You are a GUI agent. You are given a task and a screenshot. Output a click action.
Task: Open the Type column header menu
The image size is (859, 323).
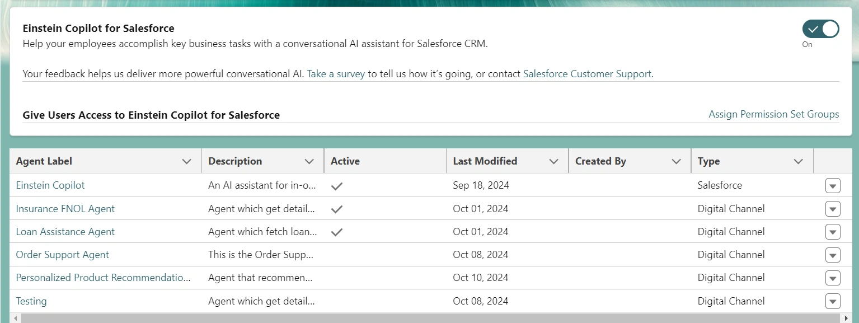click(x=799, y=161)
